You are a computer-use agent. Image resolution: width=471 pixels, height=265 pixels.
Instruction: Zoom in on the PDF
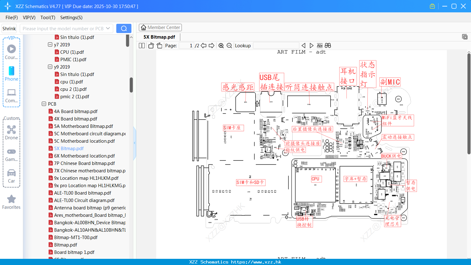click(x=221, y=45)
